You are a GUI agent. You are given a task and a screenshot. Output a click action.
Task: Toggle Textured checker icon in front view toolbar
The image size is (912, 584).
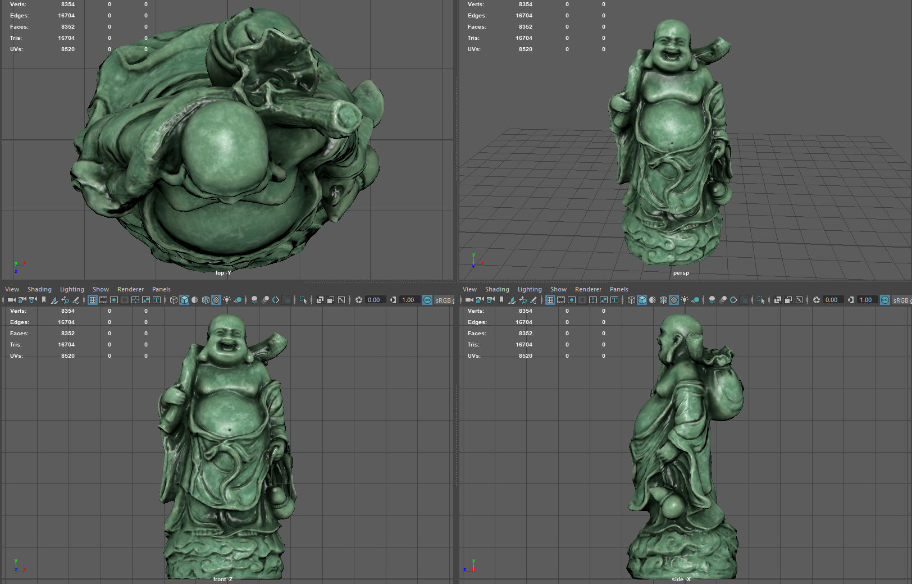tap(216, 300)
